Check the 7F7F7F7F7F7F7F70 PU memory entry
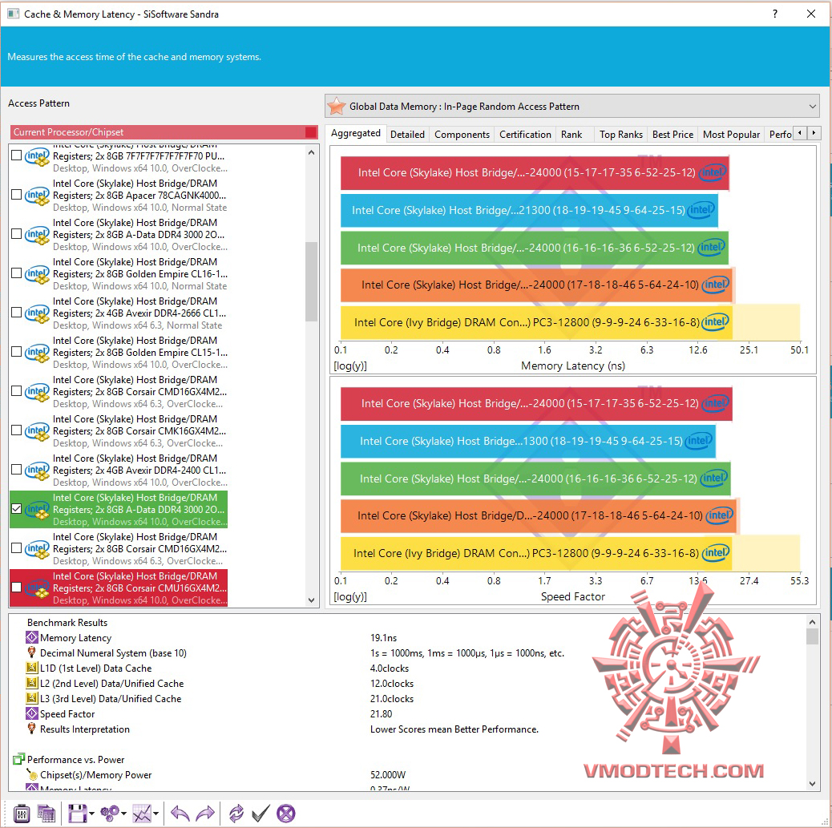The image size is (832, 828). [x=17, y=156]
